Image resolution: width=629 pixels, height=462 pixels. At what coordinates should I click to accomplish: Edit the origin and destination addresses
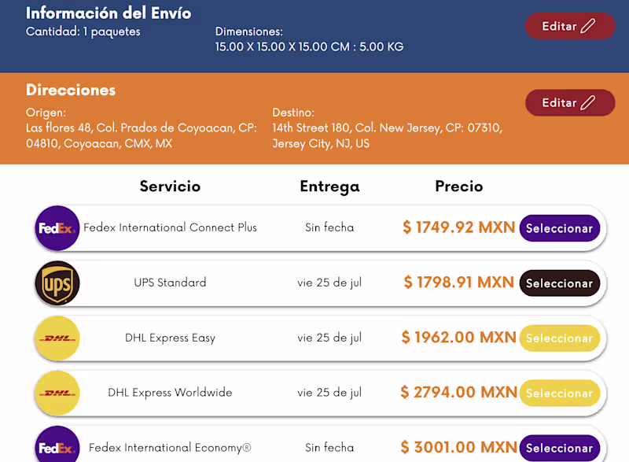pyautogui.click(x=569, y=103)
